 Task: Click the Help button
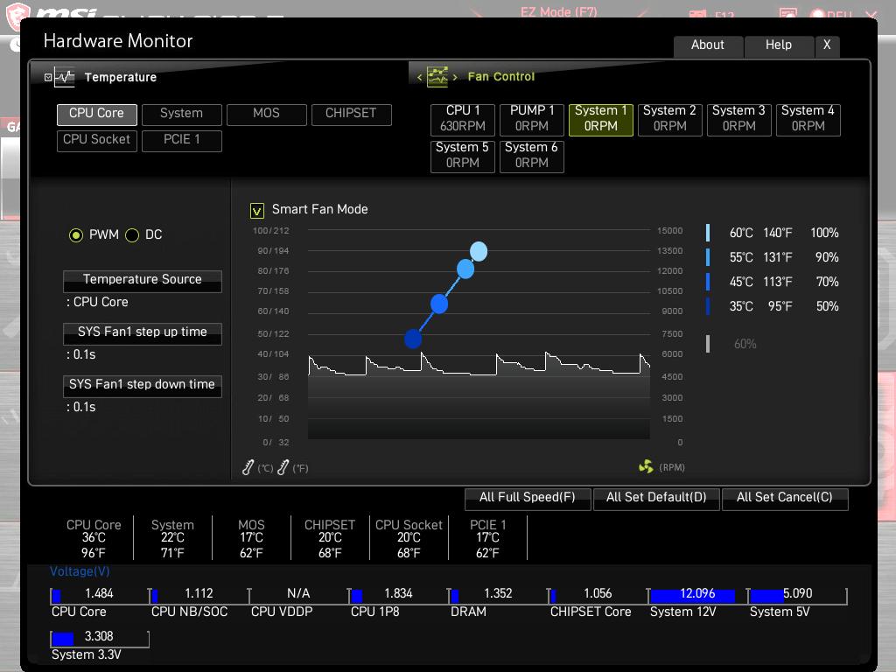pyautogui.click(x=779, y=45)
